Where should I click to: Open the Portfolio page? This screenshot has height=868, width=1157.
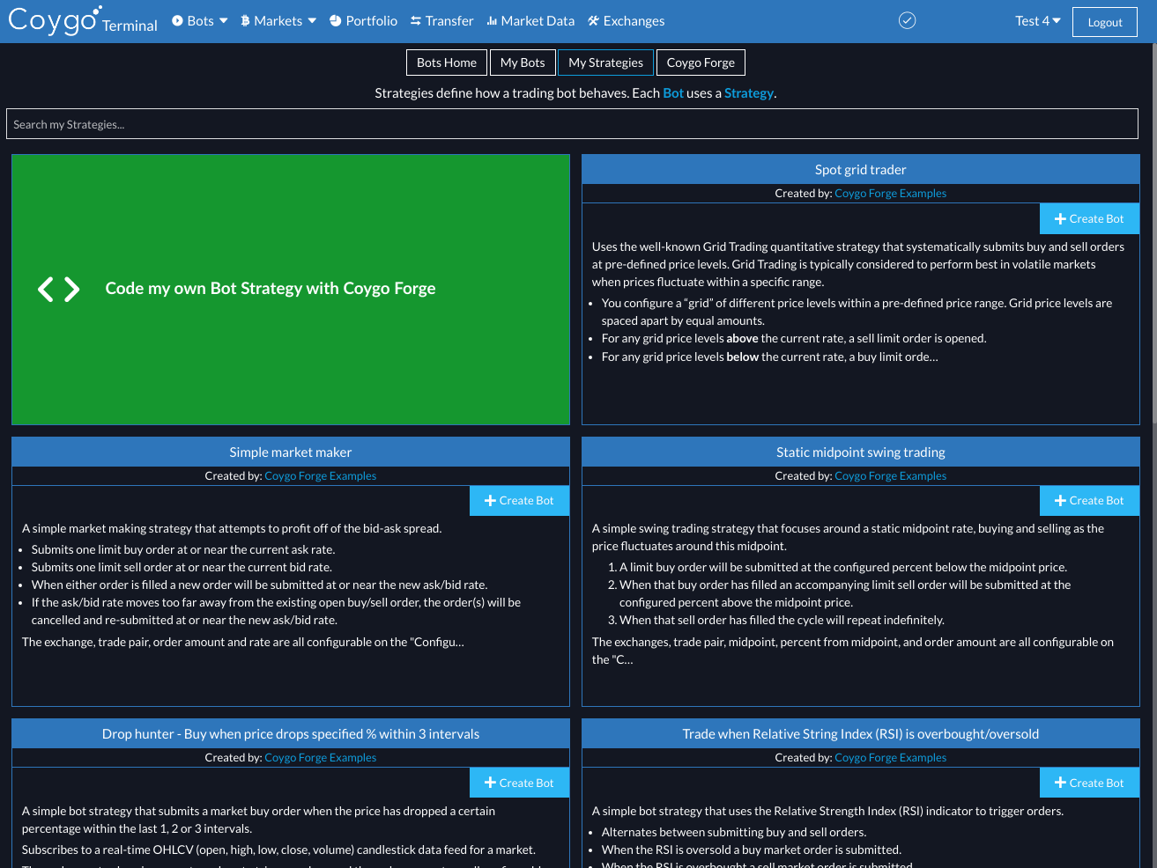pos(363,21)
